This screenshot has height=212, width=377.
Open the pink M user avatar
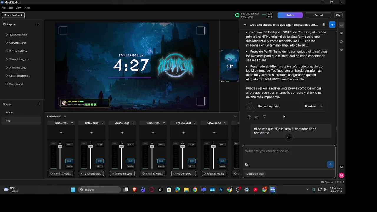click(x=341, y=175)
